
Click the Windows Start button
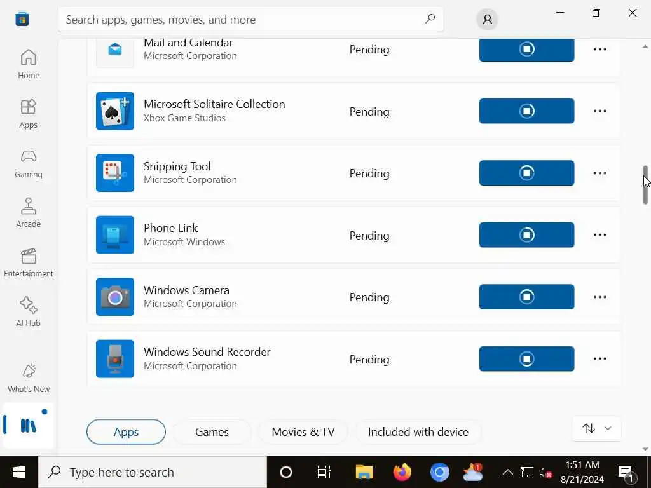pyautogui.click(x=18, y=472)
